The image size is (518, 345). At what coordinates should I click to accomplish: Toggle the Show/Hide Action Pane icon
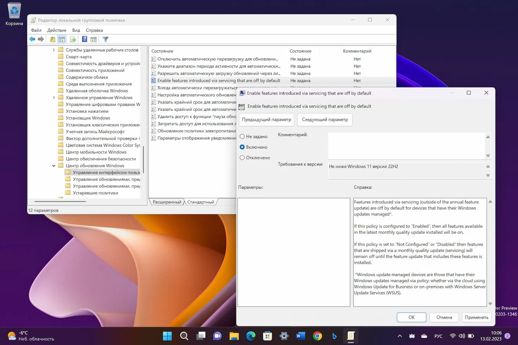coord(94,39)
